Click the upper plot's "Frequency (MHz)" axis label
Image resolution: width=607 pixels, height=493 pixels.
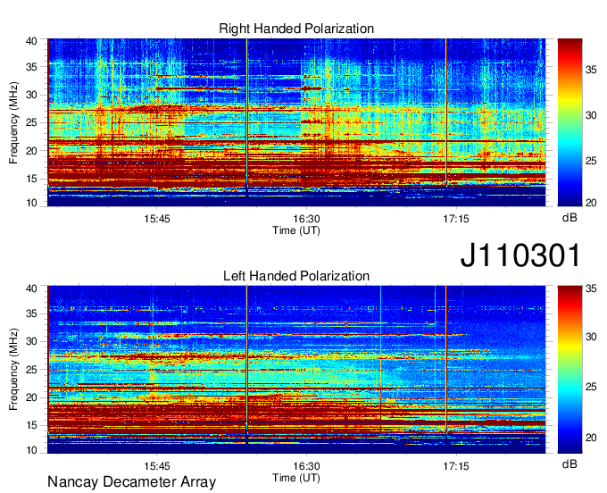[x=13, y=122]
